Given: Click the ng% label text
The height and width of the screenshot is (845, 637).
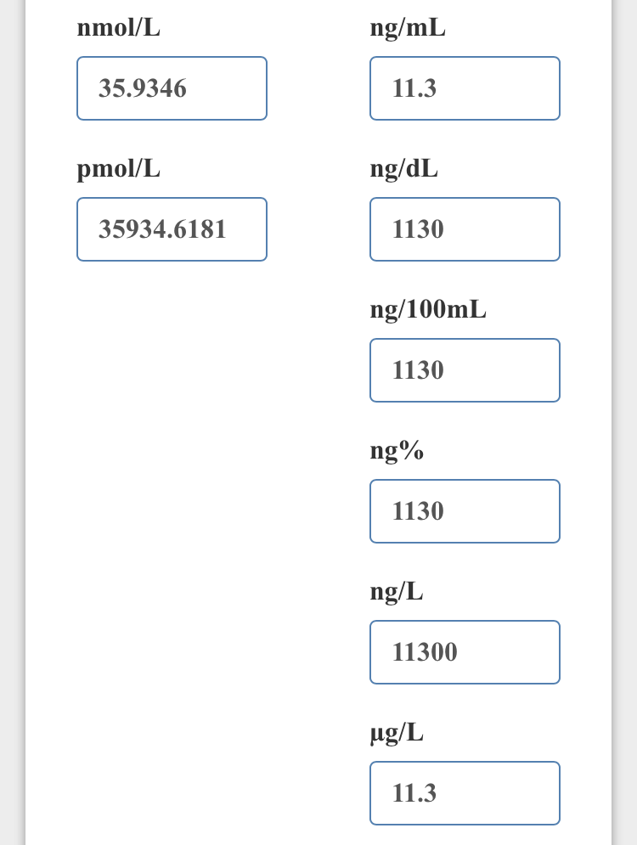Looking at the screenshot, I should pyautogui.click(x=397, y=451).
